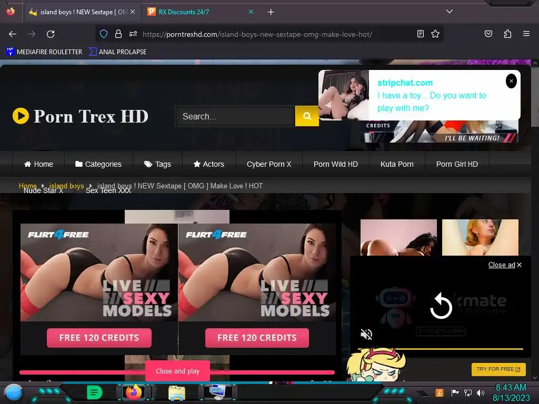This screenshot has width=539, height=404.
Task: Click the Close ad link
Action: 505,265
